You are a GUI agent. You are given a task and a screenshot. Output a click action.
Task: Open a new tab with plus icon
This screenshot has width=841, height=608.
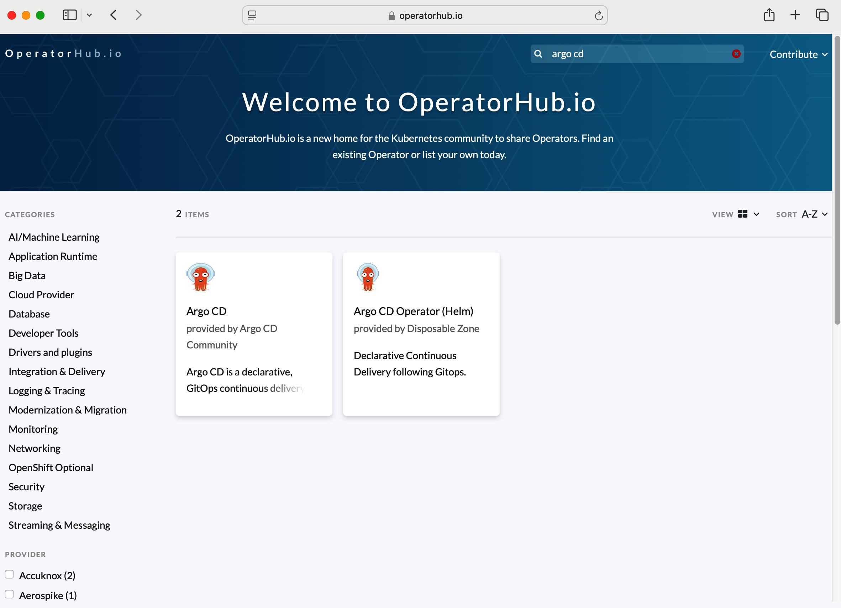pos(795,15)
